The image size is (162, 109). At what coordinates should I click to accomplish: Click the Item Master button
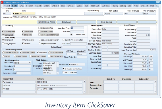pos(107,22)
